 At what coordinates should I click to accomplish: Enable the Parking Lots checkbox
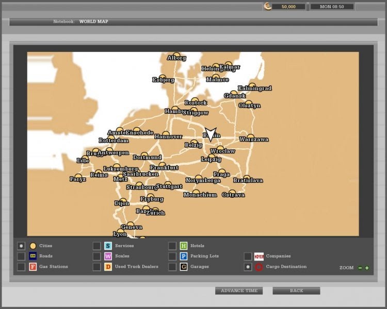172,256
